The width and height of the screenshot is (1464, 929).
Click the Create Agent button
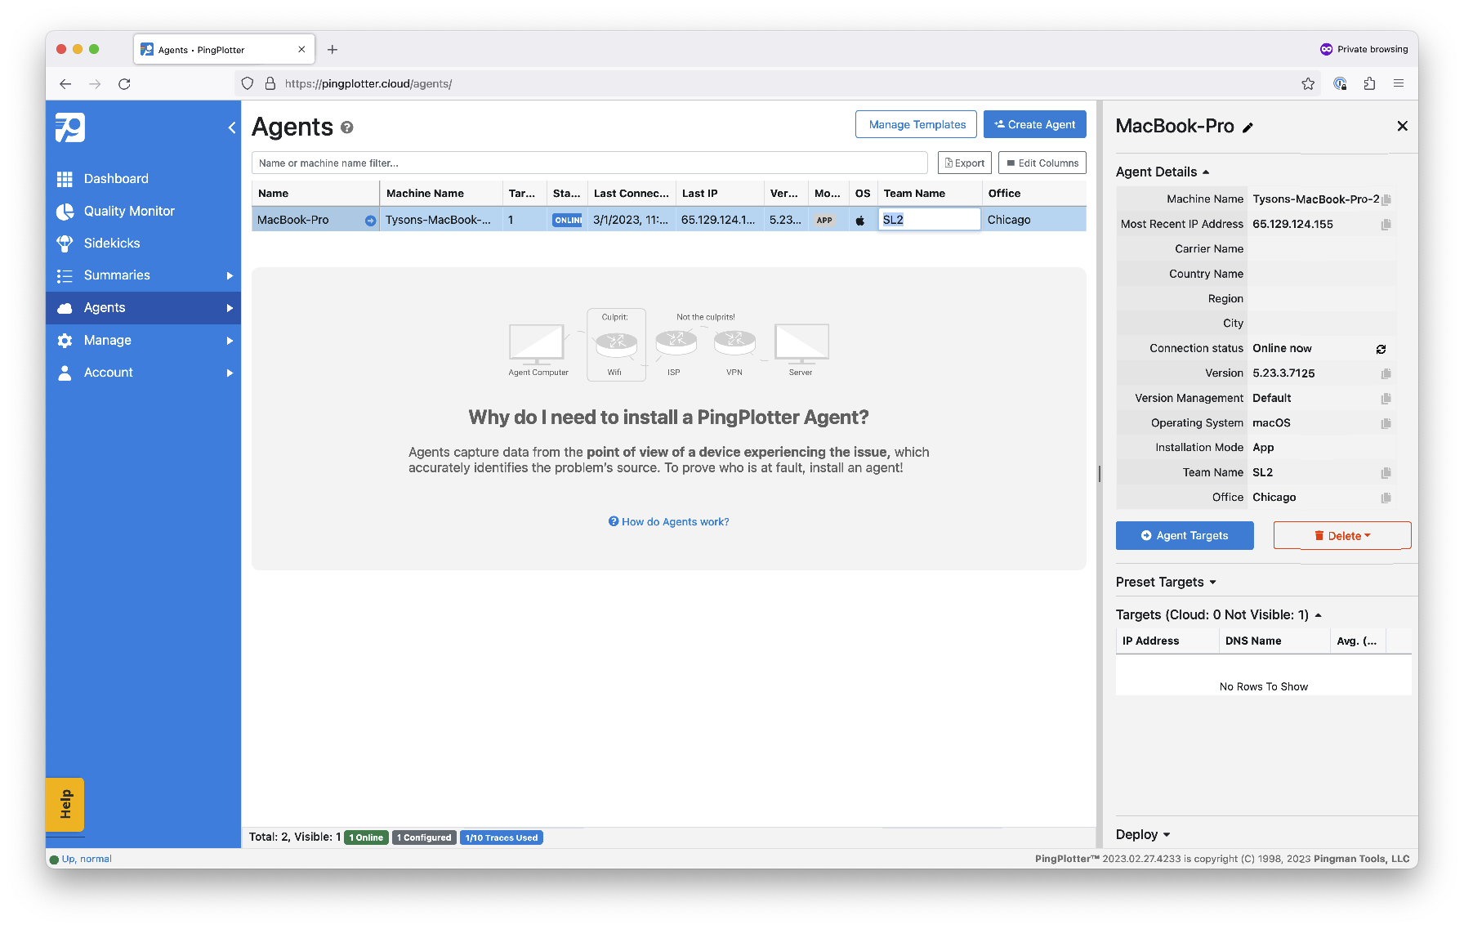coord(1034,124)
